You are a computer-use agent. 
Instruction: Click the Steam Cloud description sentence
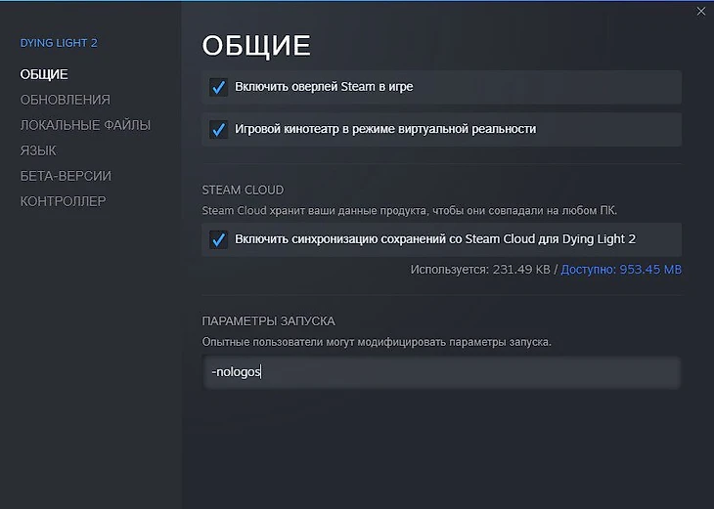[x=410, y=211]
